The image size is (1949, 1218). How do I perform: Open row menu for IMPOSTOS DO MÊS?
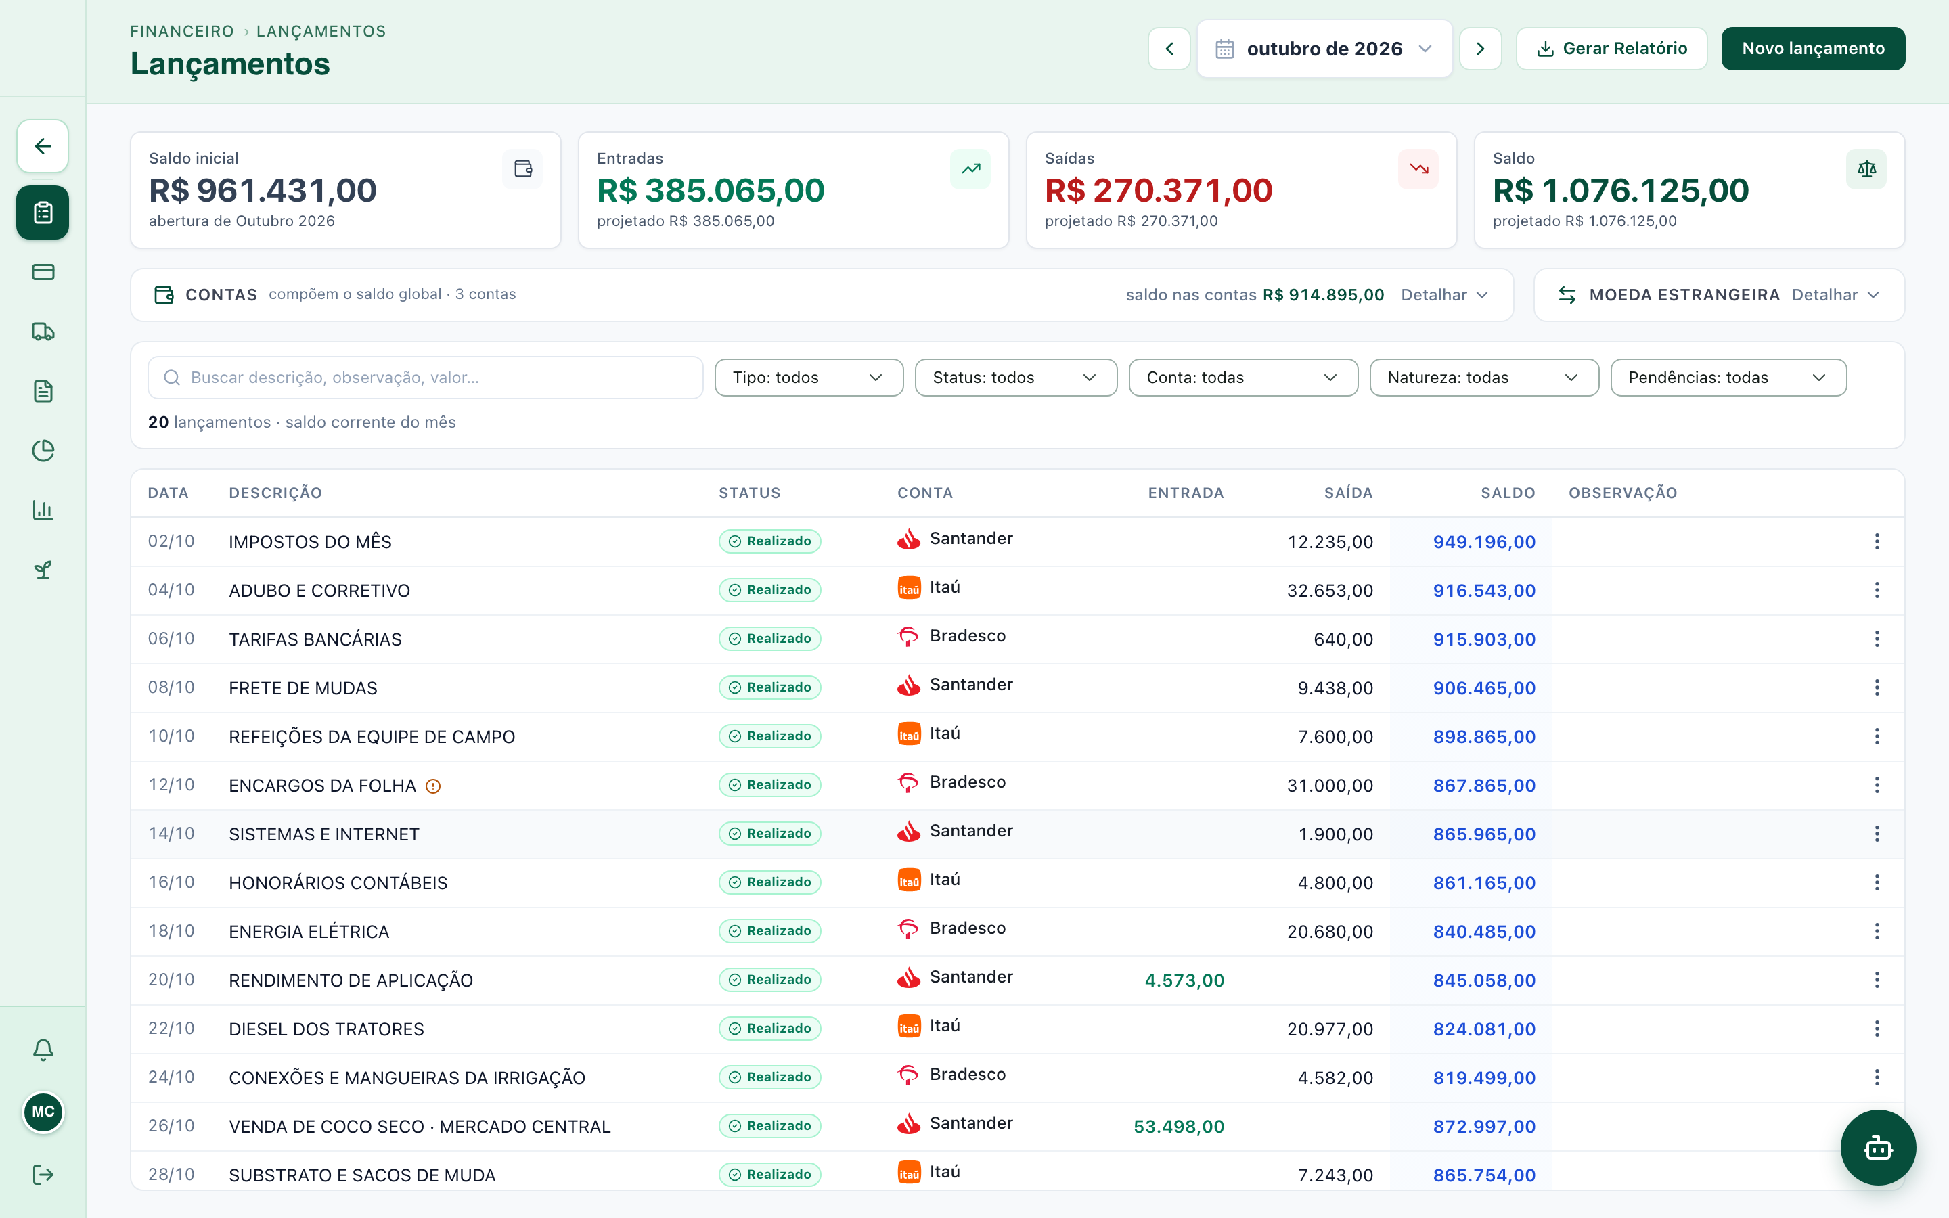[x=1877, y=541]
